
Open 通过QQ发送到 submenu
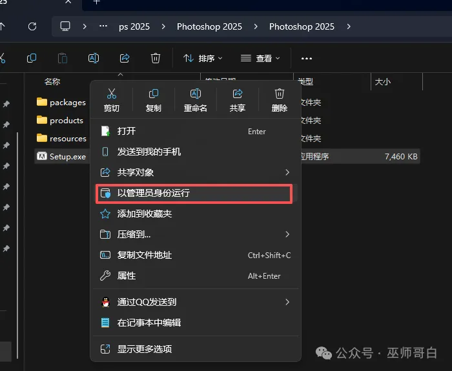click(195, 302)
